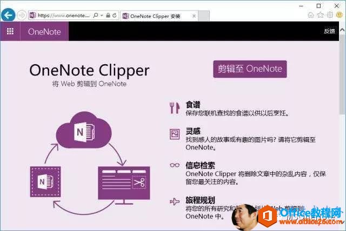Image resolution: width=346 pixels, height=231 pixels.
Task: Click the browser Home icon
Action: (x=311, y=15)
